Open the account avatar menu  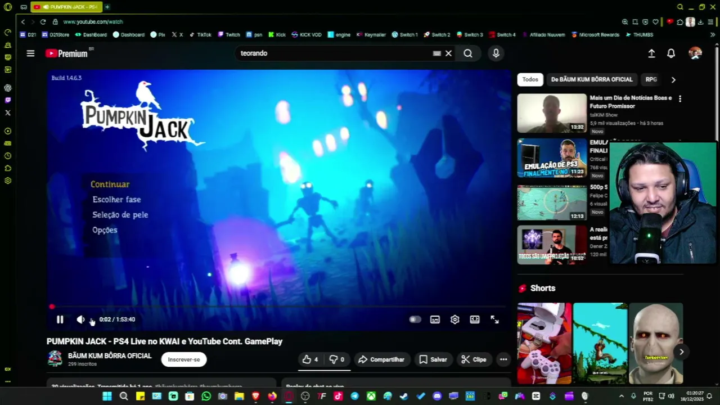pos(695,53)
